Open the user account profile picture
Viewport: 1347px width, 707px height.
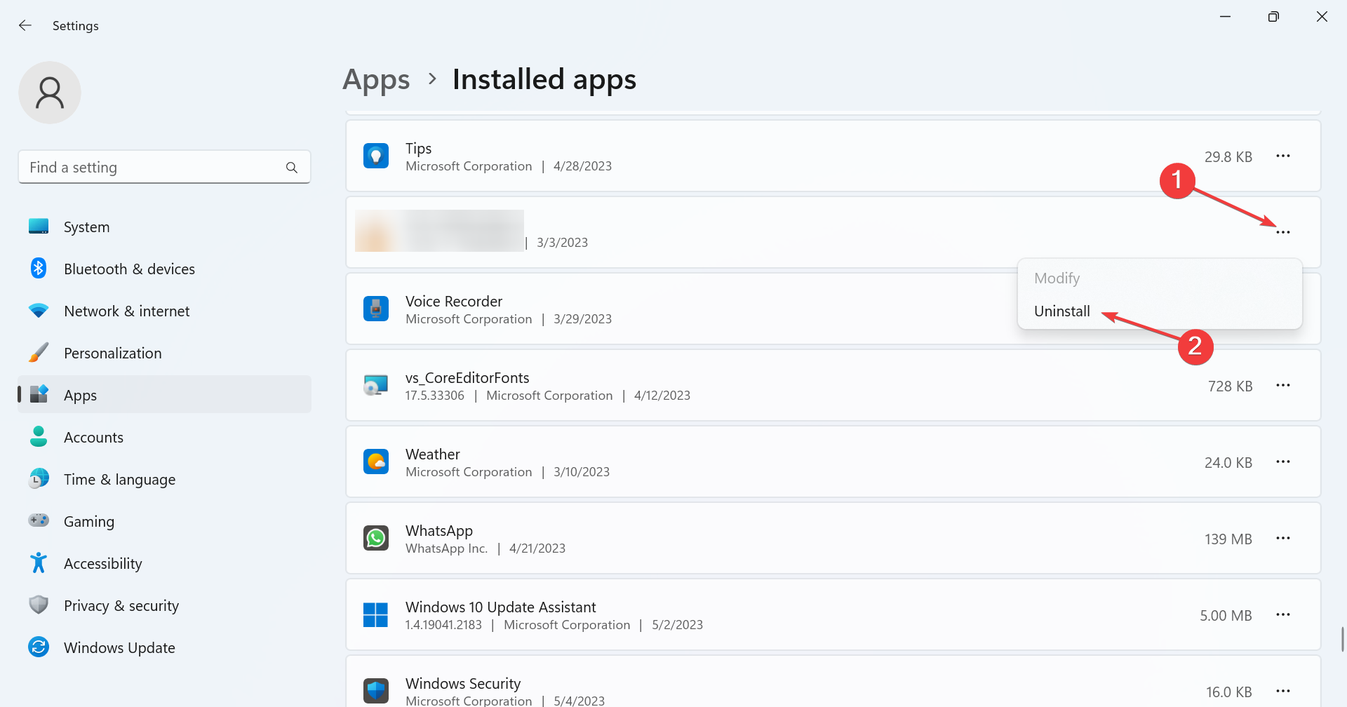point(50,92)
